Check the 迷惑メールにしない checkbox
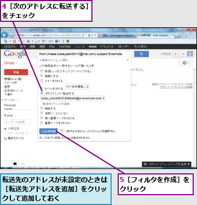The image size is (197, 205). point(42,113)
